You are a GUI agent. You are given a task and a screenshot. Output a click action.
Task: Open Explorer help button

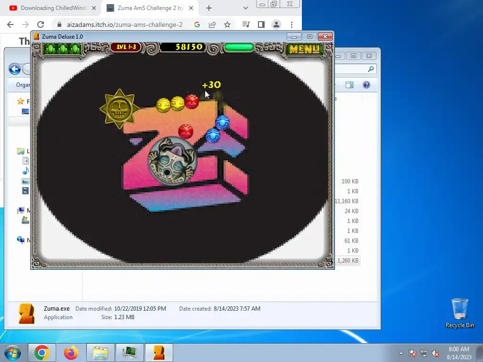click(366, 85)
